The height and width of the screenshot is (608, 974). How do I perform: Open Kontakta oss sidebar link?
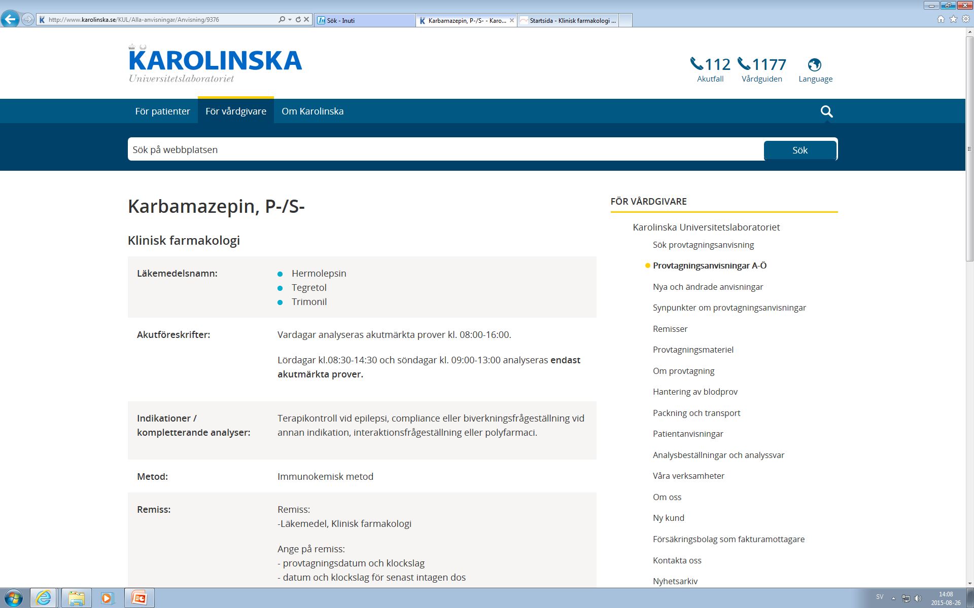click(677, 560)
